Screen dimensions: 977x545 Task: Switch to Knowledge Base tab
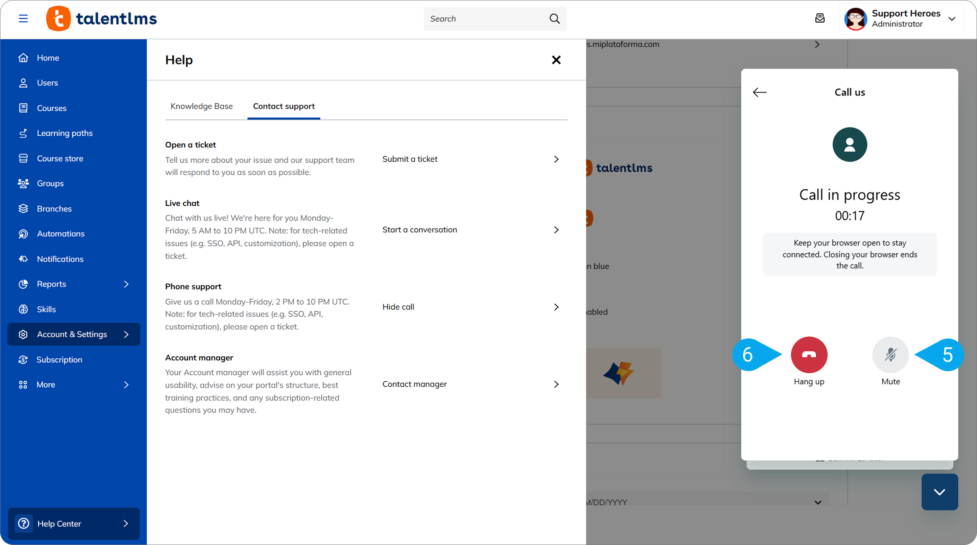[202, 106]
